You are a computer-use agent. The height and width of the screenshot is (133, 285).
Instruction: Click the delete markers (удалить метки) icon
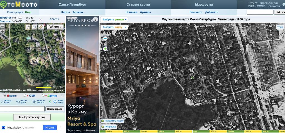pos(2,101)
